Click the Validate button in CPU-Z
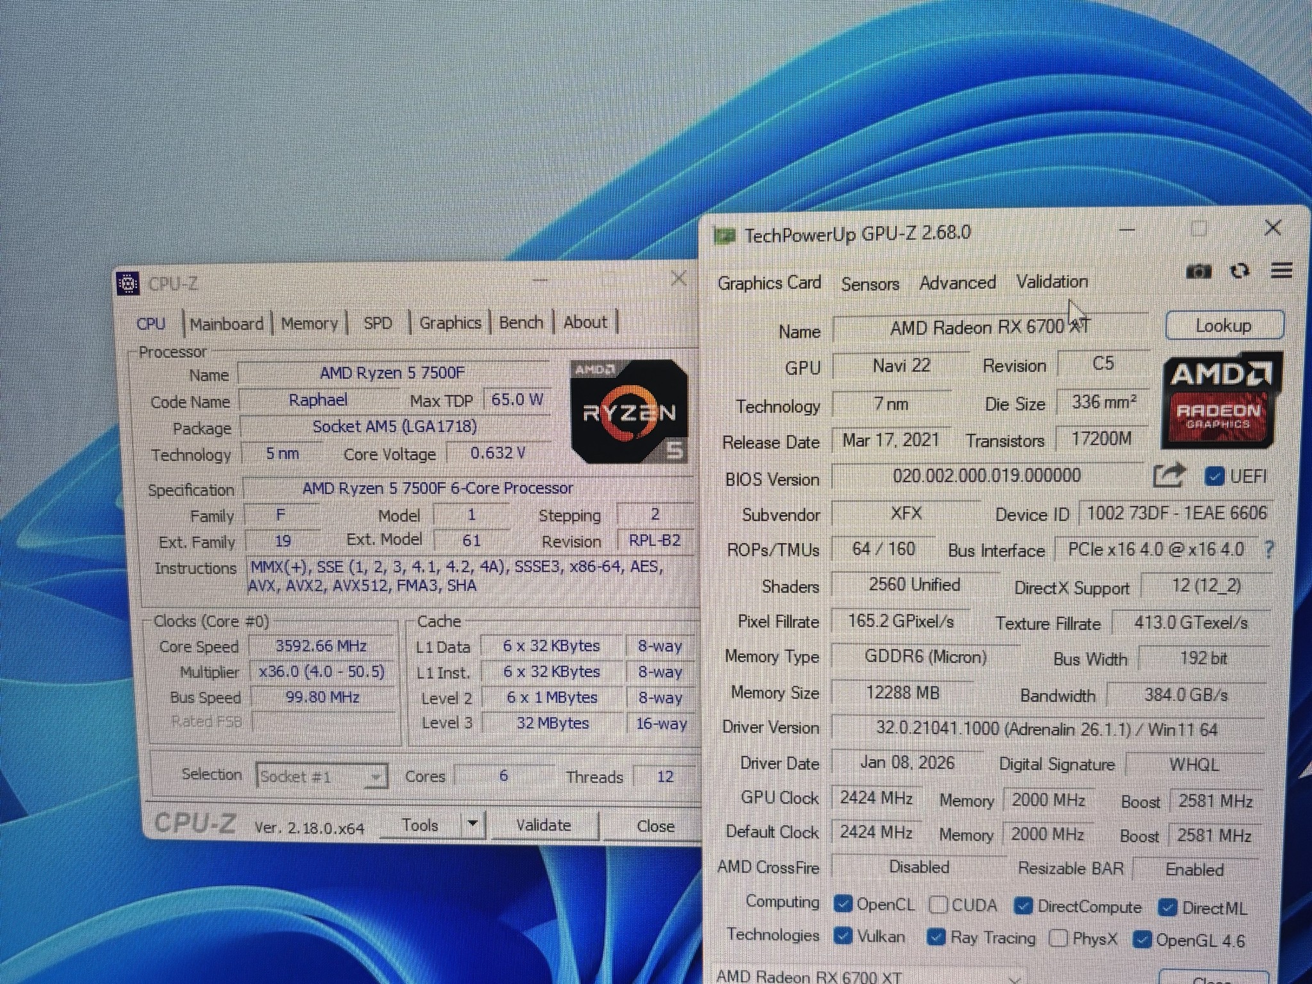Viewport: 1312px width, 984px height. [543, 825]
